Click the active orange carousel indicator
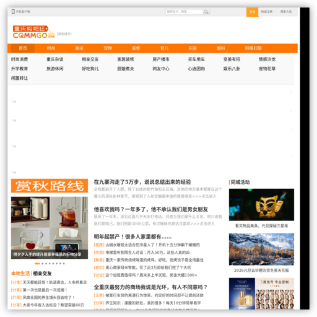Image resolution: width=317 pixels, height=317 pixels. click(37, 264)
